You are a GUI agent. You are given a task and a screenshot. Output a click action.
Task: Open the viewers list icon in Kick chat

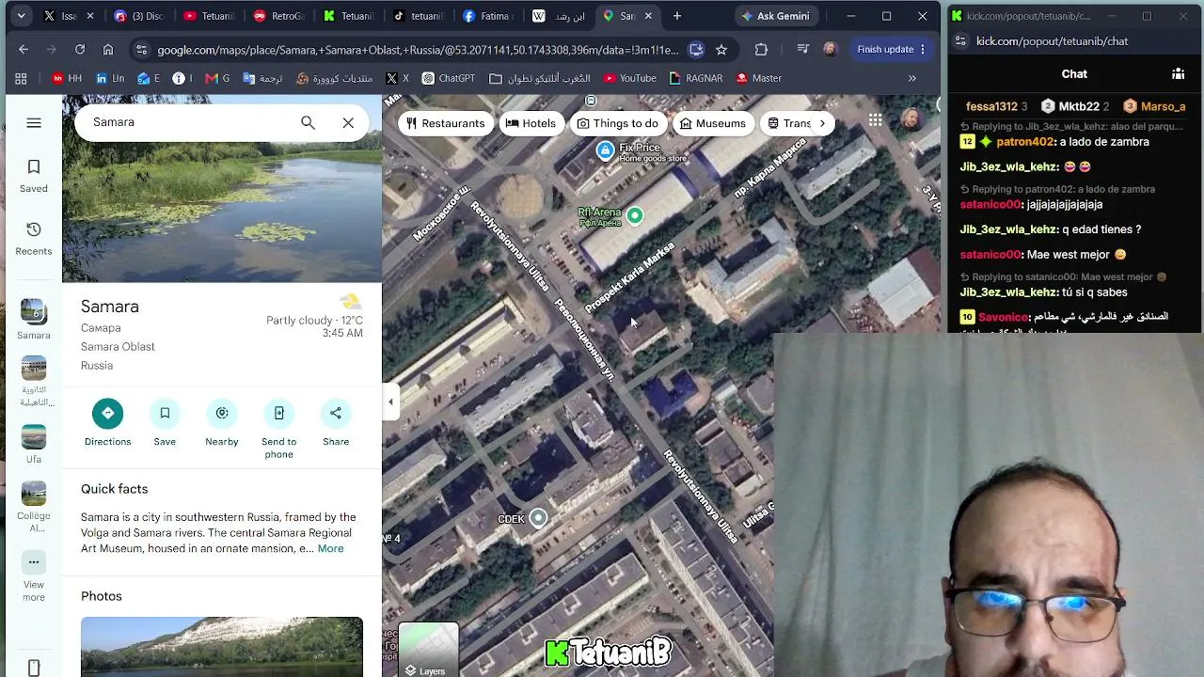coord(1178,73)
